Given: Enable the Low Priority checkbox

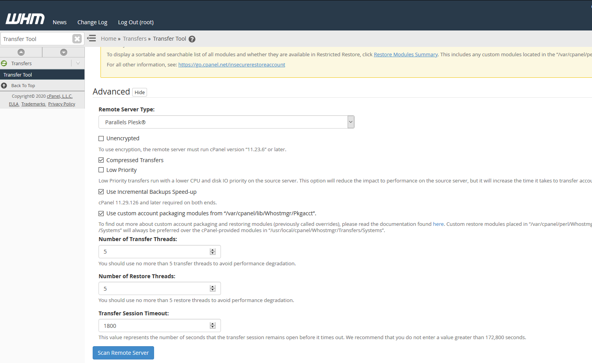Looking at the screenshot, I should pyautogui.click(x=101, y=170).
